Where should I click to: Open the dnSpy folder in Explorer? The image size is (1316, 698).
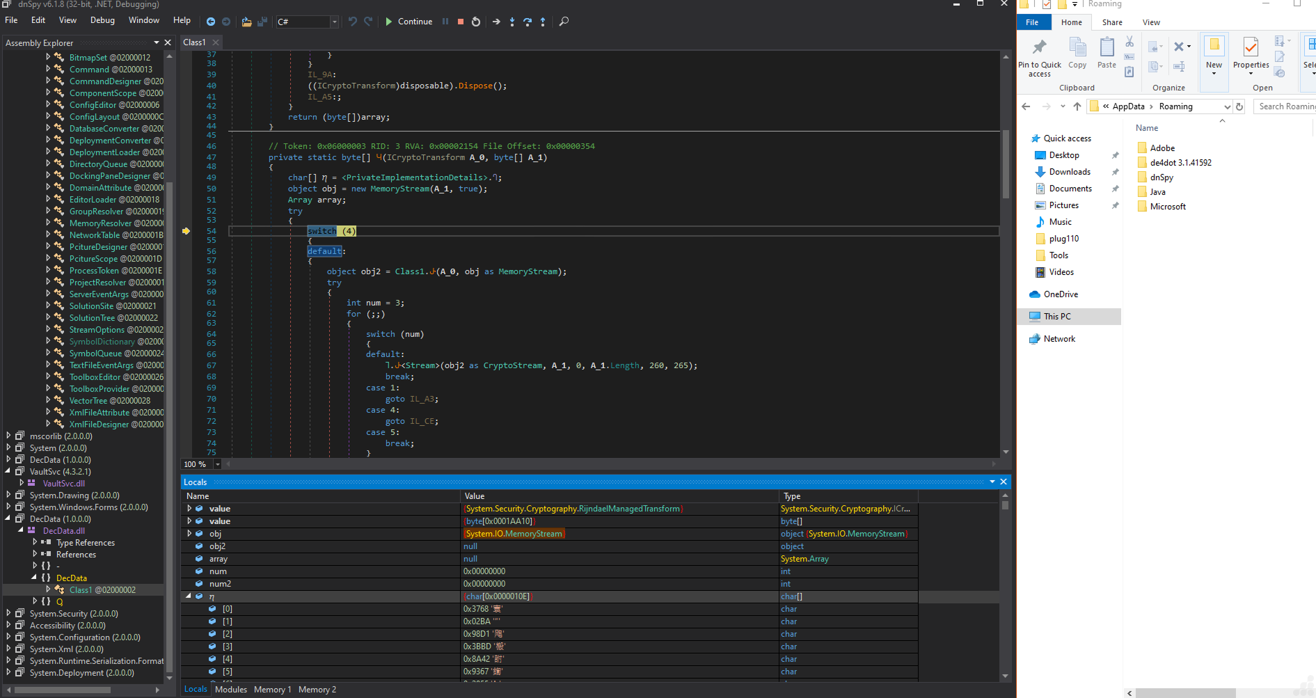(x=1161, y=177)
